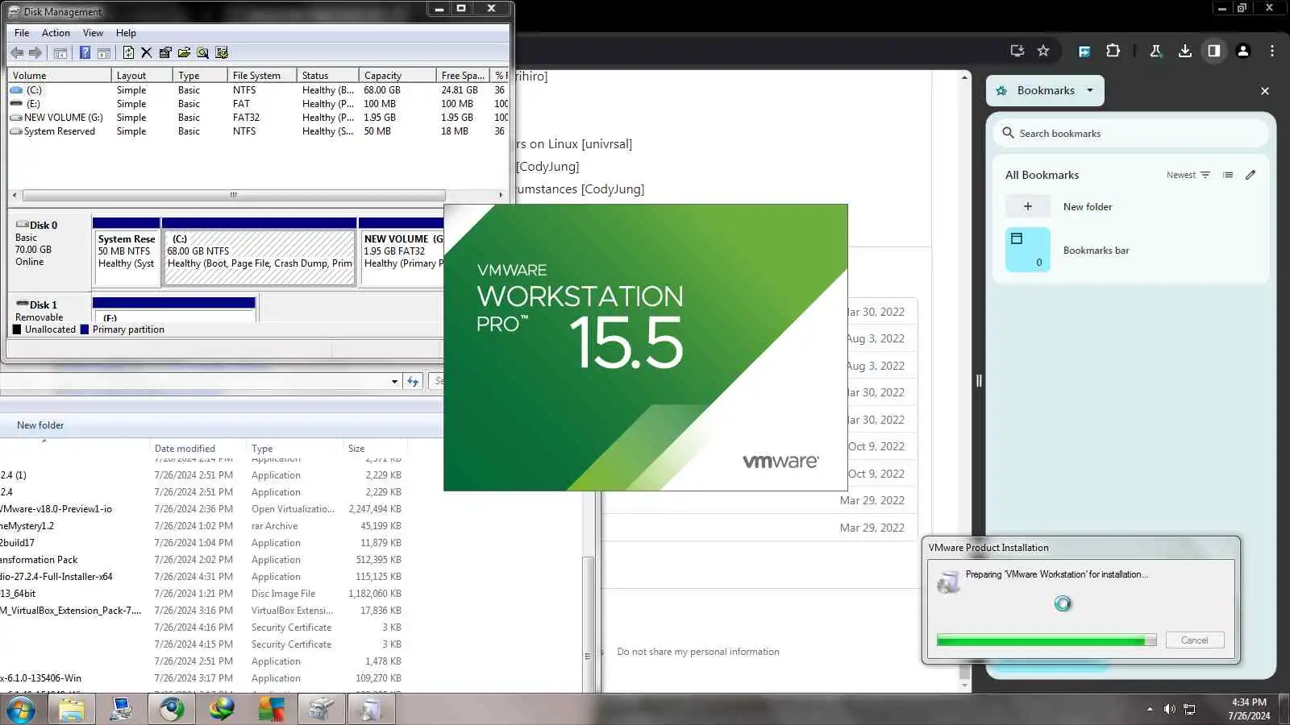
Task: Open Chrome Labs flask icon
Action: pyautogui.click(x=1155, y=51)
